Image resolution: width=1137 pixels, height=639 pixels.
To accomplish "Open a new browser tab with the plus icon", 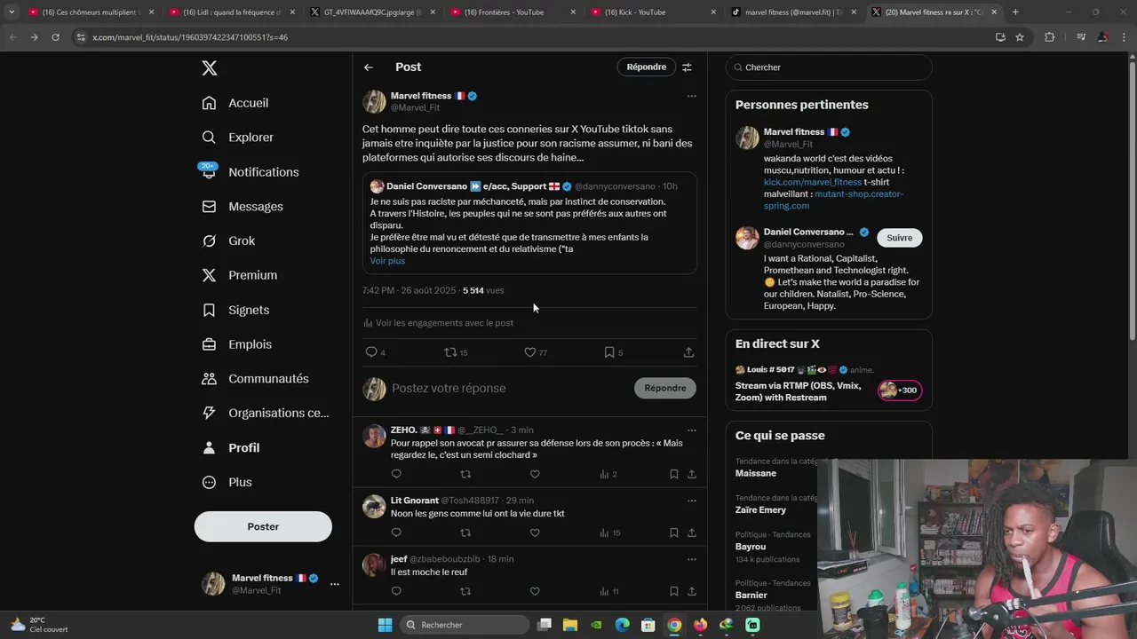I will 1015,12.
